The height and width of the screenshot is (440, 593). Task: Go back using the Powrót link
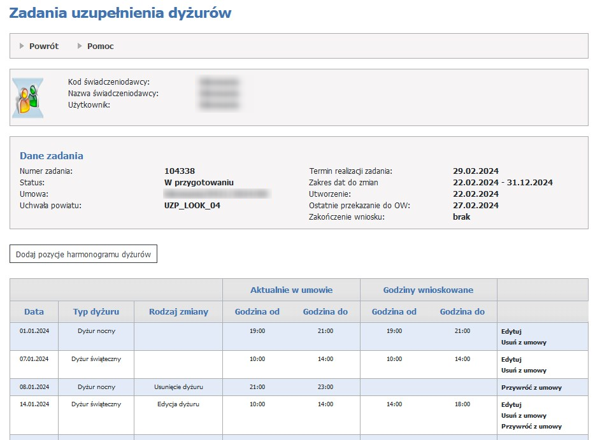pos(43,46)
